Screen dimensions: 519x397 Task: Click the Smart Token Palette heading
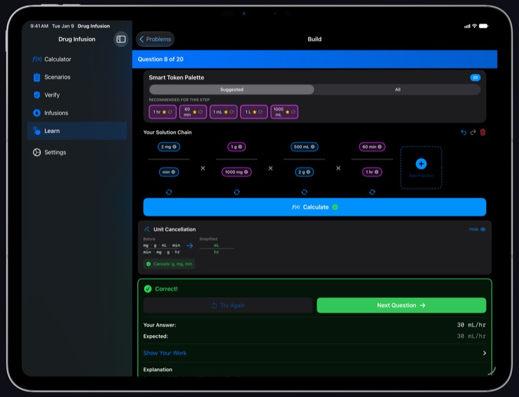pos(176,78)
